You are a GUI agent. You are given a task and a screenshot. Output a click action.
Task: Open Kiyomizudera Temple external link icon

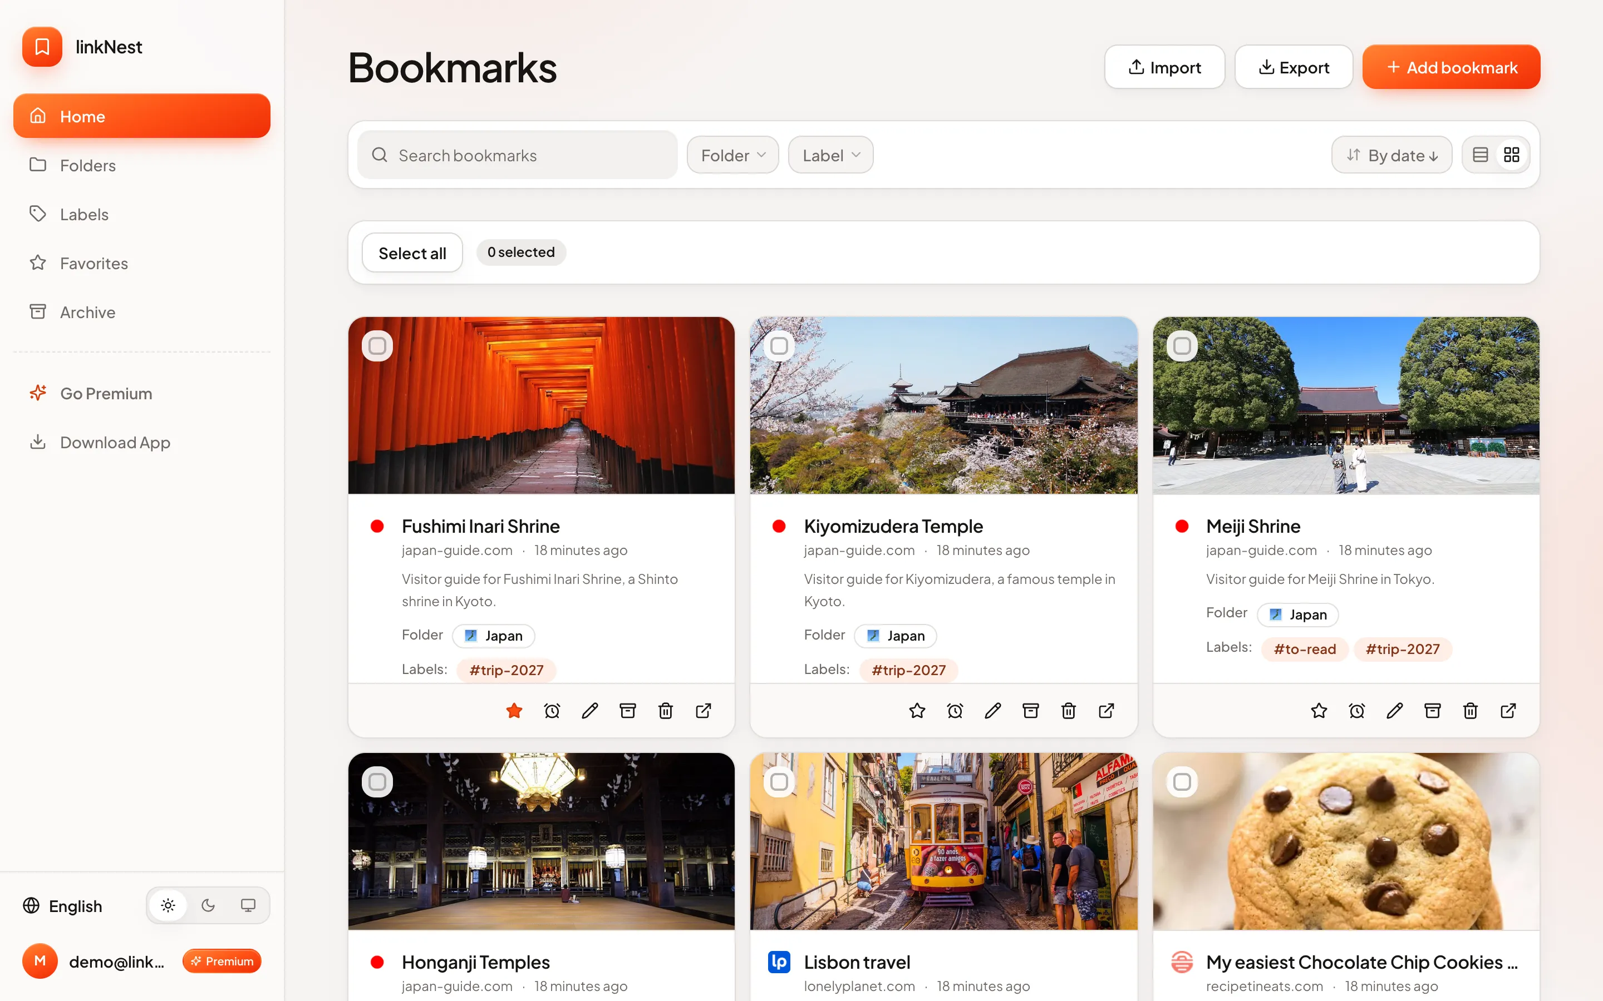[x=1106, y=710]
